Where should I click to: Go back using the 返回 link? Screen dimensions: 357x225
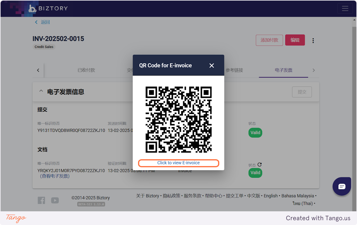point(42,22)
